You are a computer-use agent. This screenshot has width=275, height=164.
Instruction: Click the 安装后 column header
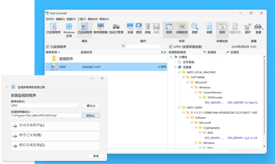tap(242, 52)
